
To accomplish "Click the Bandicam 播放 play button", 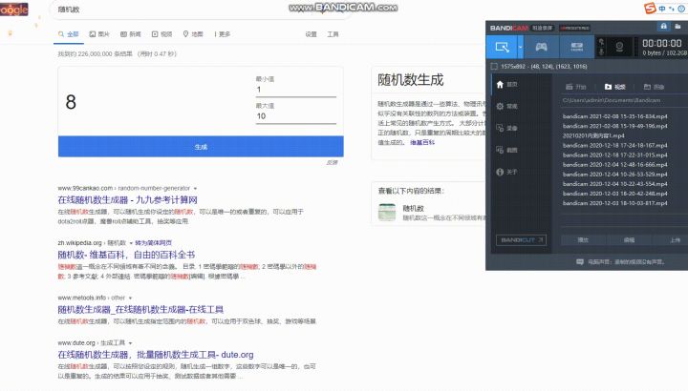I will coord(583,240).
